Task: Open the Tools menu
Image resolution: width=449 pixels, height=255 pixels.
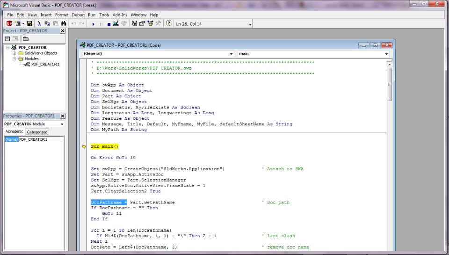Action: [x=104, y=15]
